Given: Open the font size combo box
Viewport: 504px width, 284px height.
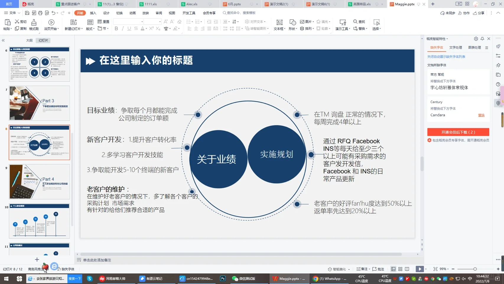Looking at the screenshot, I should coord(153,22).
